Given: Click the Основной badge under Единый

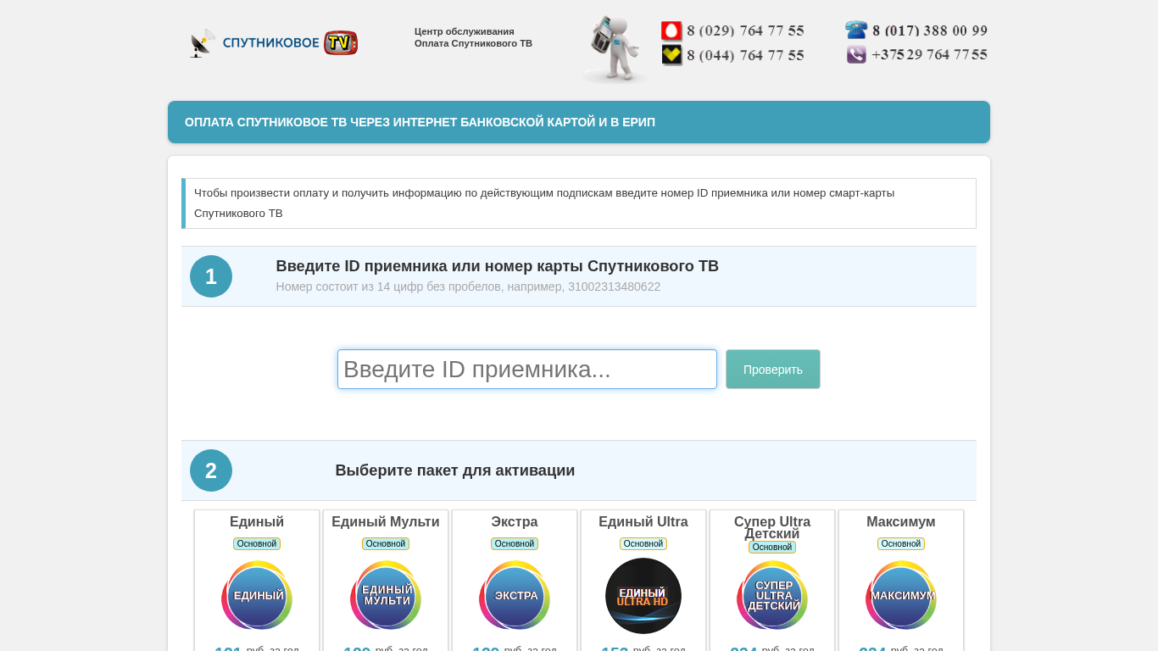Looking at the screenshot, I should 257,544.
